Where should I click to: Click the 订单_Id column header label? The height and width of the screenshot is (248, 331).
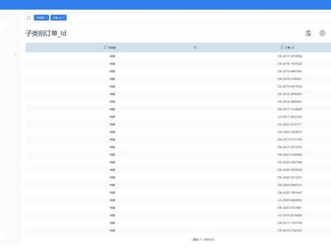(x=290, y=48)
